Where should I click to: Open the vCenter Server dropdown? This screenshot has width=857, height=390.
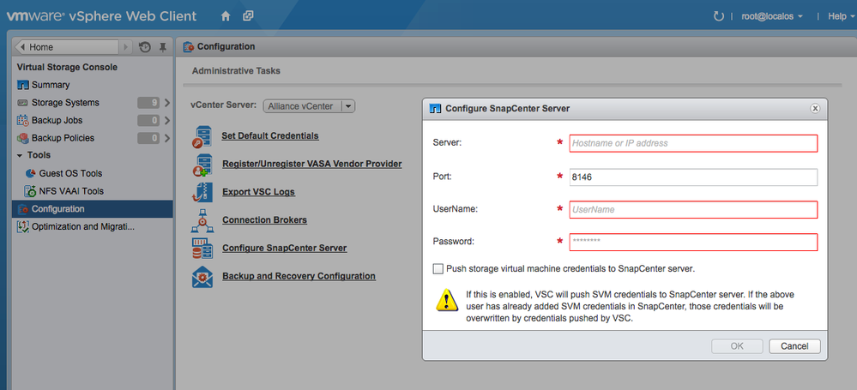(347, 106)
